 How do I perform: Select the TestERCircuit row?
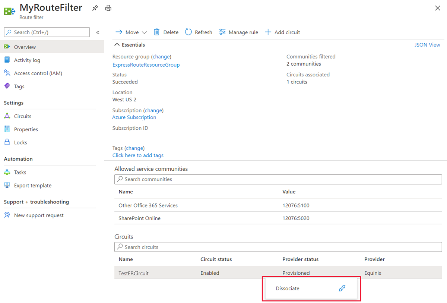coord(133,273)
